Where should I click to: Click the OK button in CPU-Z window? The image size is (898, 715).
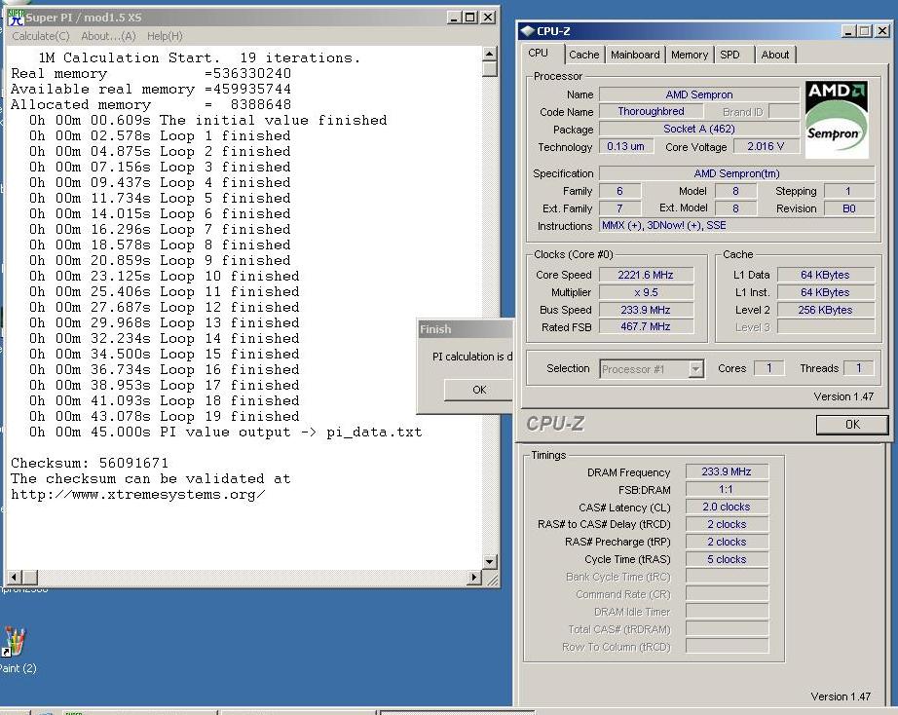[852, 425]
